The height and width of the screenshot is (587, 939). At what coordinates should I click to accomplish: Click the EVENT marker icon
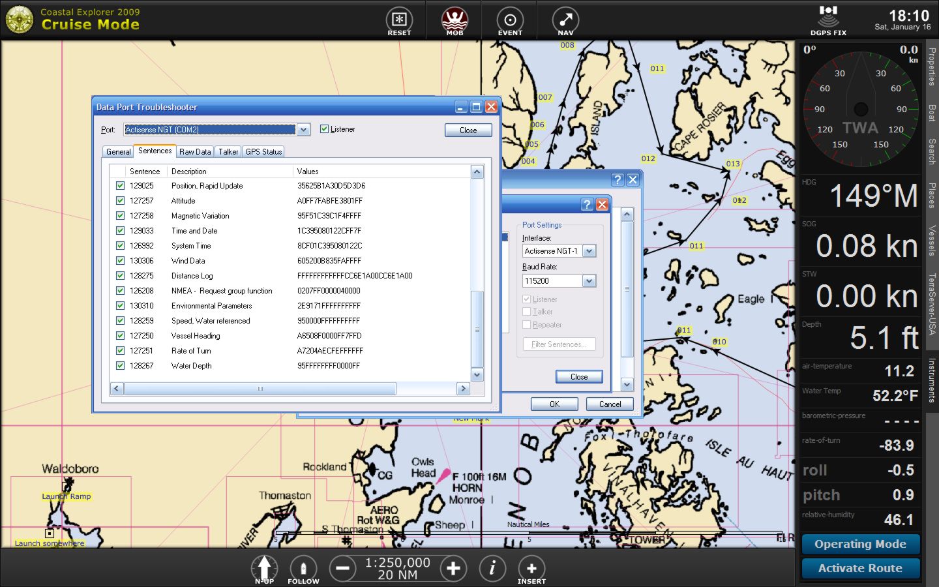(510, 21)
